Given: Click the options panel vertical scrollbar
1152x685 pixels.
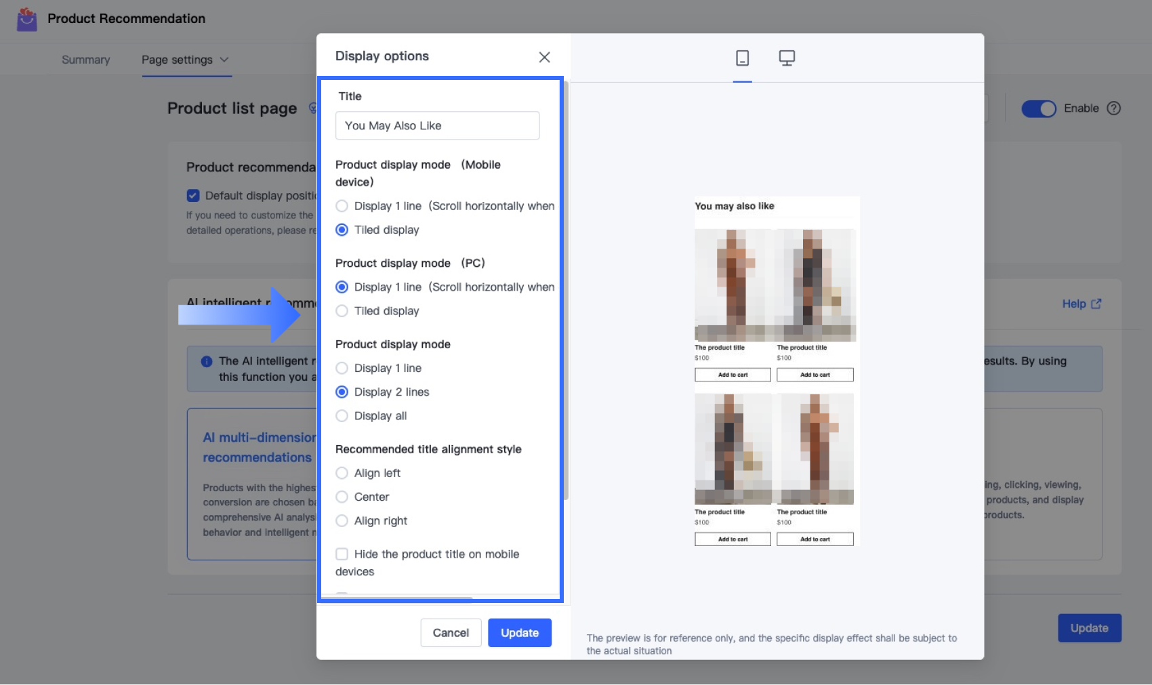Looking at the screenshot, I should pos(566,291).
